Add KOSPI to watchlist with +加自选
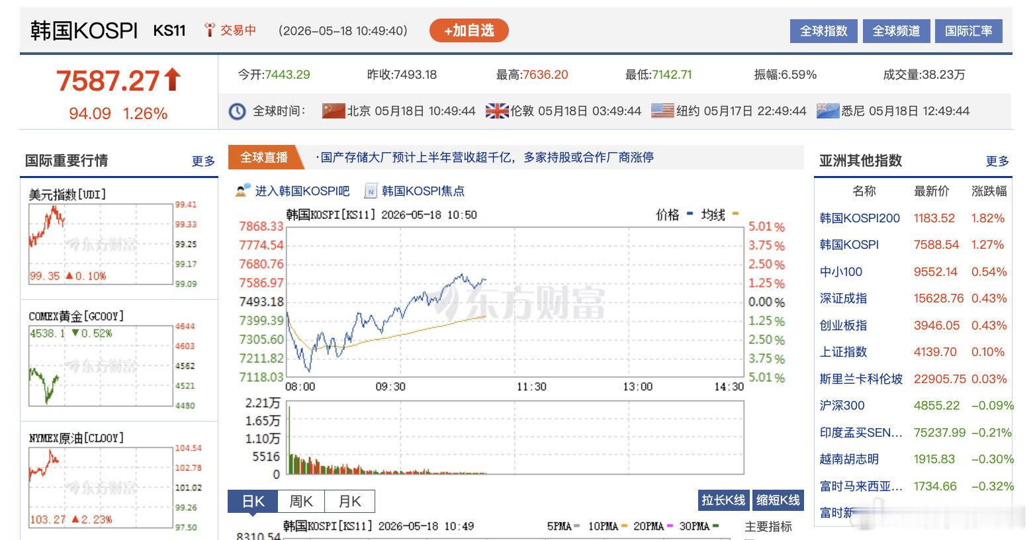Screen dimensions: 1035x540 click(x=469, y=30)
